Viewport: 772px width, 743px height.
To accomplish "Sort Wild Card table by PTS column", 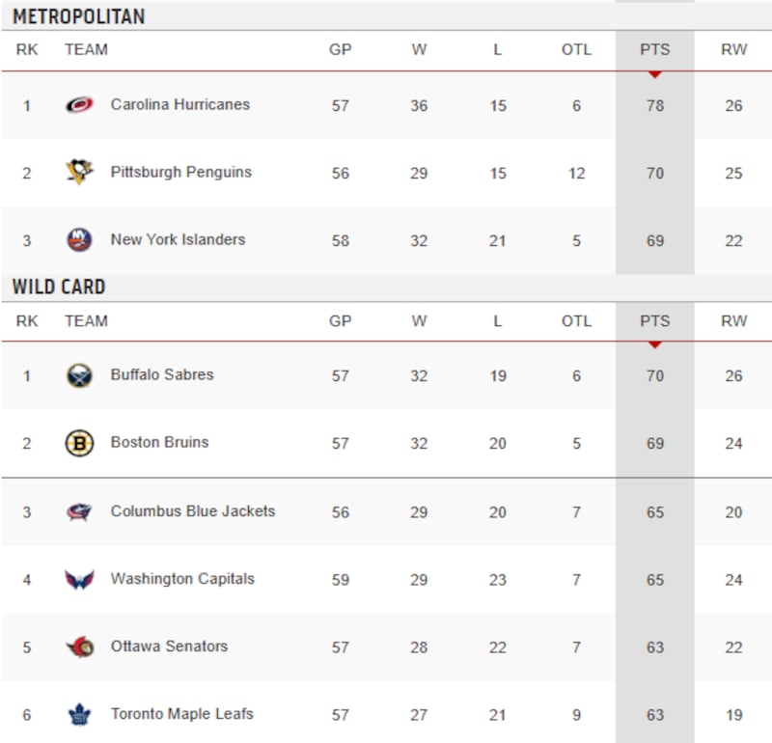I will pos(654,321).
